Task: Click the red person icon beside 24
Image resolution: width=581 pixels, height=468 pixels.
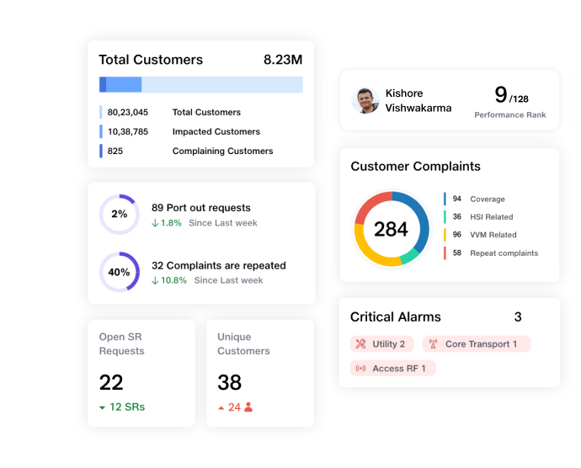Action: (x=248, y=407)
